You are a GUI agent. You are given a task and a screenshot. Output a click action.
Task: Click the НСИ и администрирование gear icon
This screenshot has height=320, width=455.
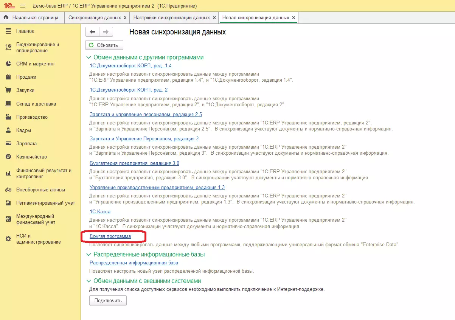(8, 239)
